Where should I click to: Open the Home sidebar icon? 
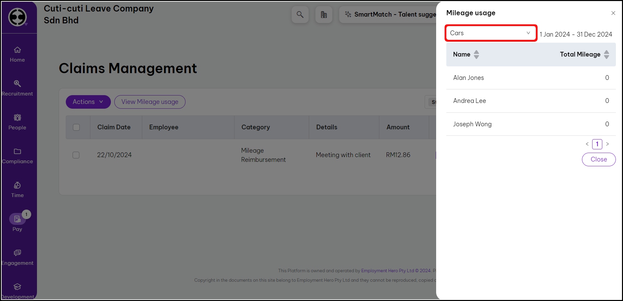pos(17,50)
